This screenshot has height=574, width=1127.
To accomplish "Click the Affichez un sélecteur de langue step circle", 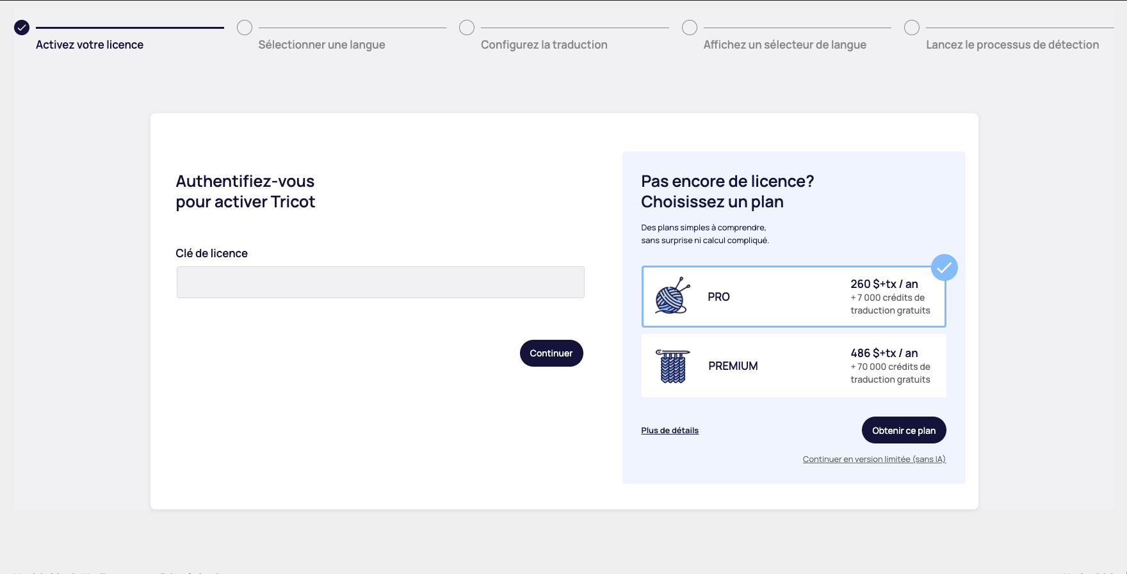I will [x=690, y=28].
